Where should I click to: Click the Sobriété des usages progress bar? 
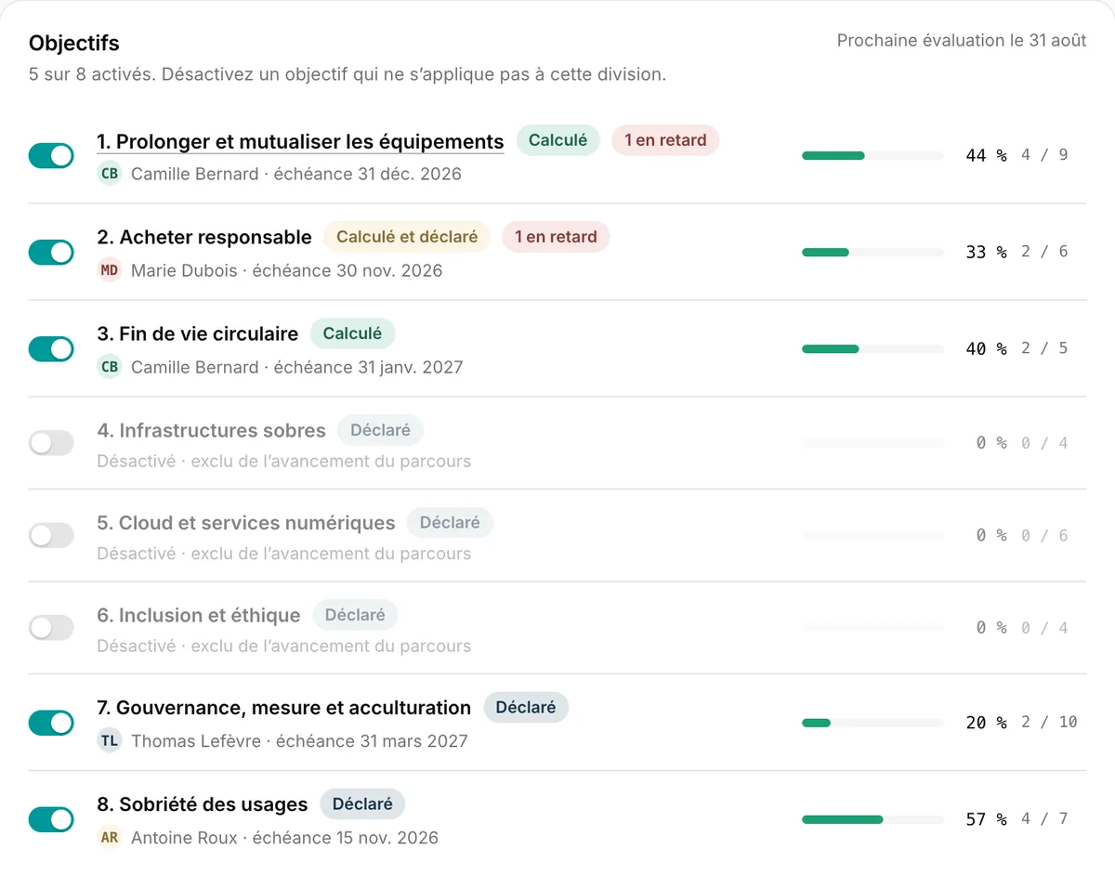click(x=872, y=819)
